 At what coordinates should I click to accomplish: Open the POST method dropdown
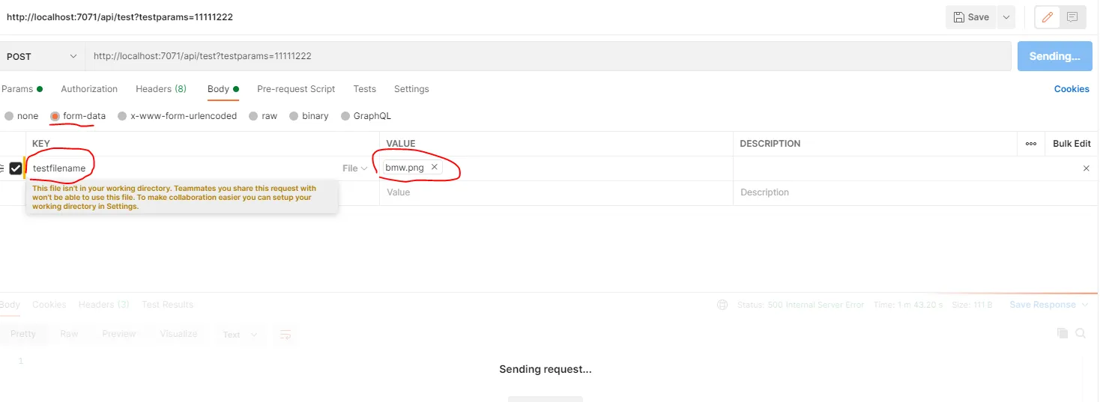pyautogui.click(x=42, y=56)
